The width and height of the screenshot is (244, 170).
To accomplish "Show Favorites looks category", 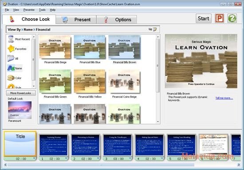I will point(17,49).
